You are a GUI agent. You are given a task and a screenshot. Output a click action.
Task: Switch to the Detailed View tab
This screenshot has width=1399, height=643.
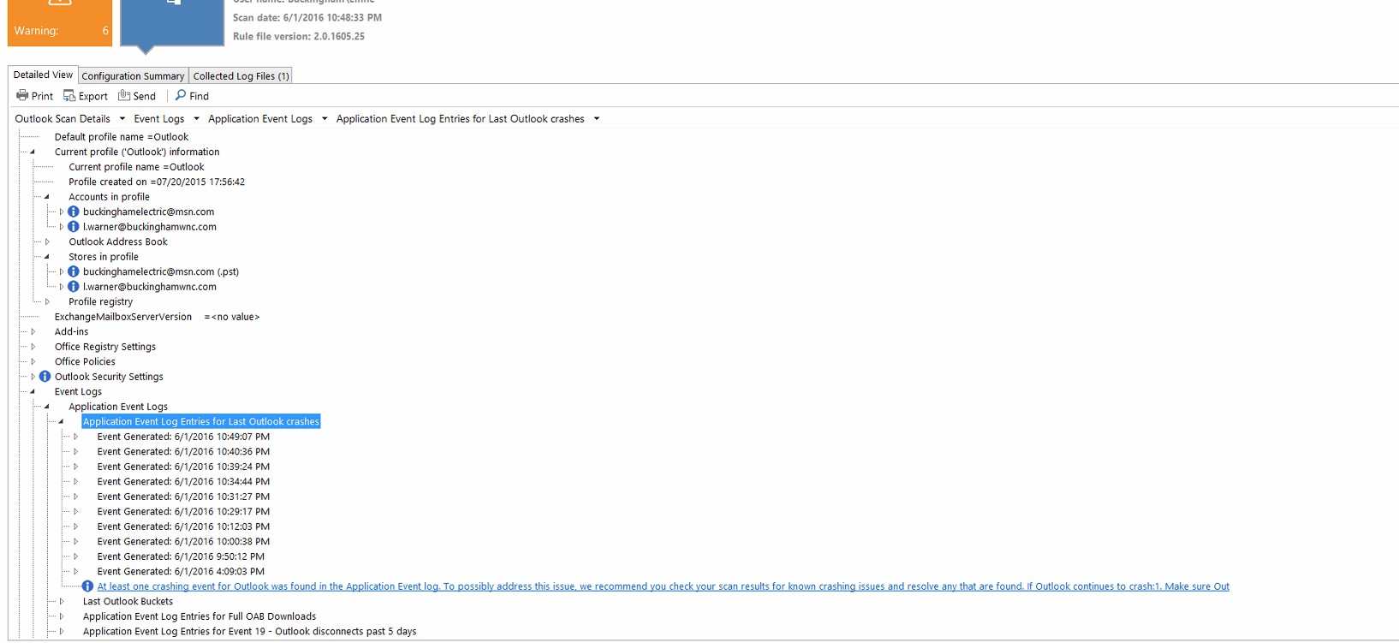(x=43, y=74)
